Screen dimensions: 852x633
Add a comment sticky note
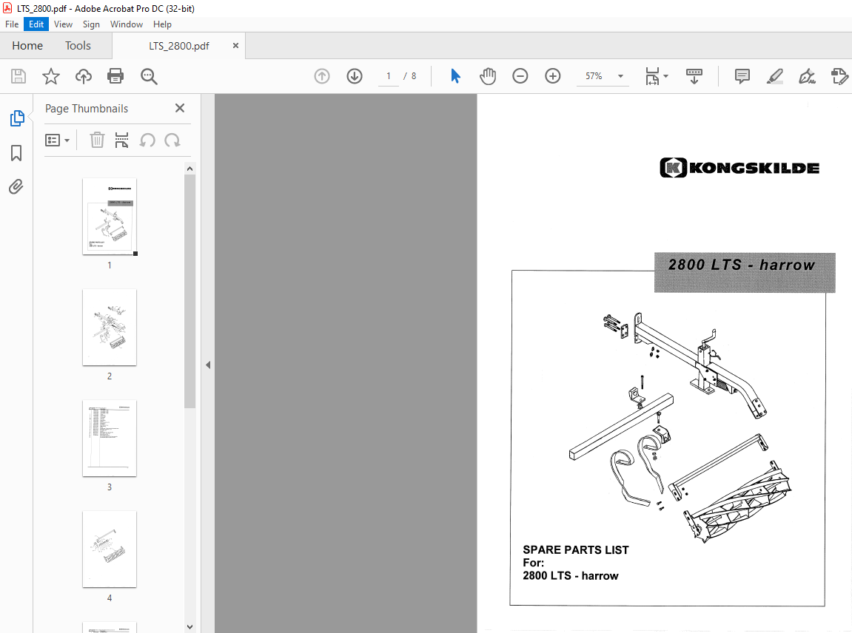coord(742,76)
